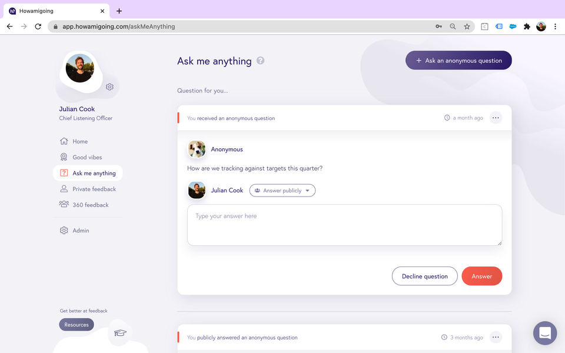Click the Private feedback person icon

64,189
